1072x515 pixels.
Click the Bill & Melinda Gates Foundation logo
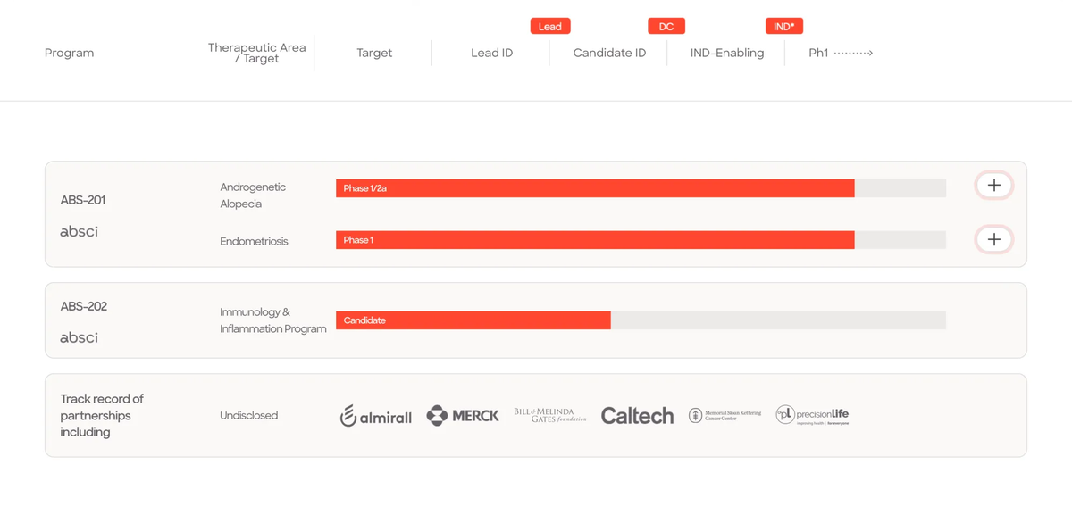[550, 415]
